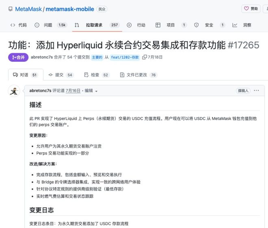Click the 编辑 edited label in the comment header
268x228 pixels.
[89, 91]
